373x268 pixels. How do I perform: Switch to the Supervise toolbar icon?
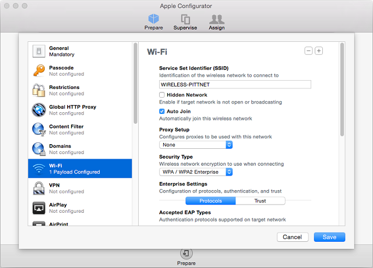coord(185,19)
